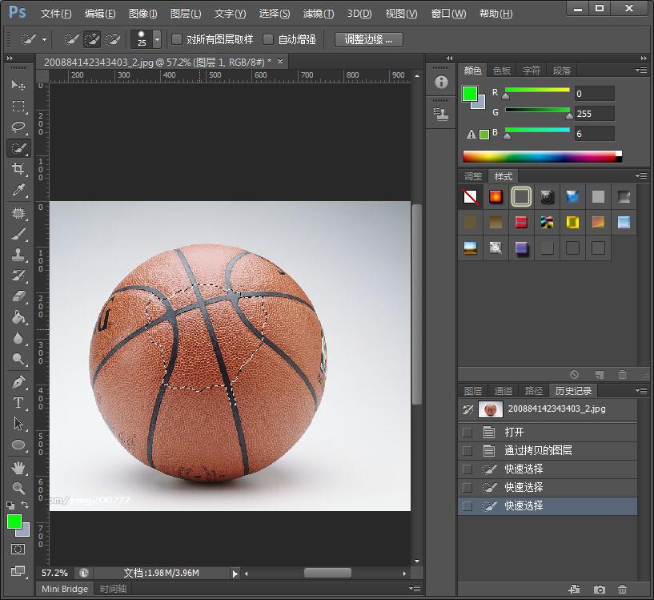Select the snapshot thumbnail 200884142343403_2.jpg

point(491,409)
